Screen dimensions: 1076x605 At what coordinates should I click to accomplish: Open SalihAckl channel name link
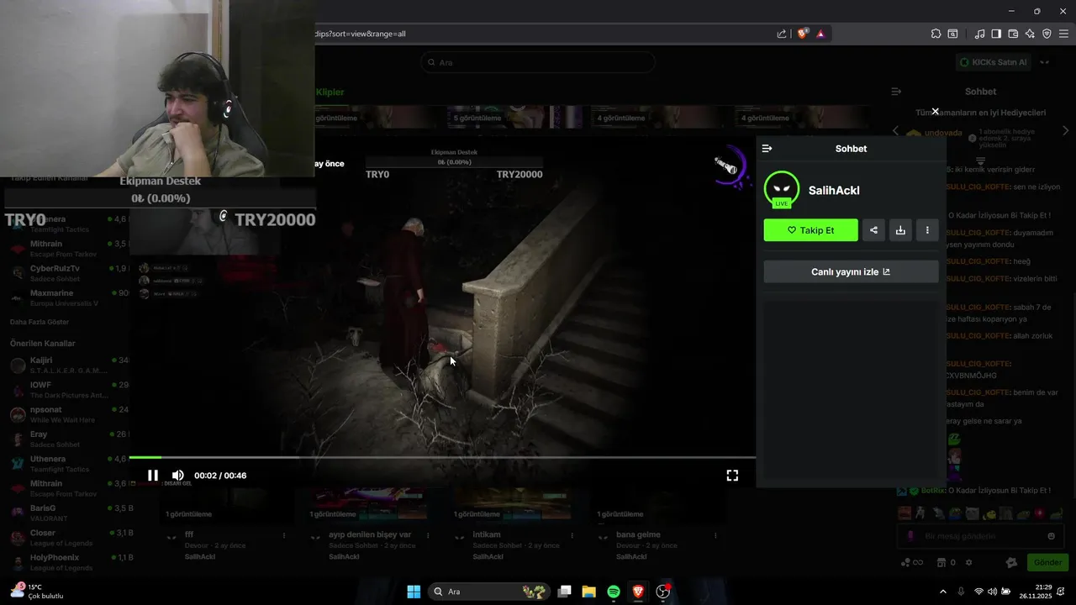pyautogui.click(x=834, y=191)
